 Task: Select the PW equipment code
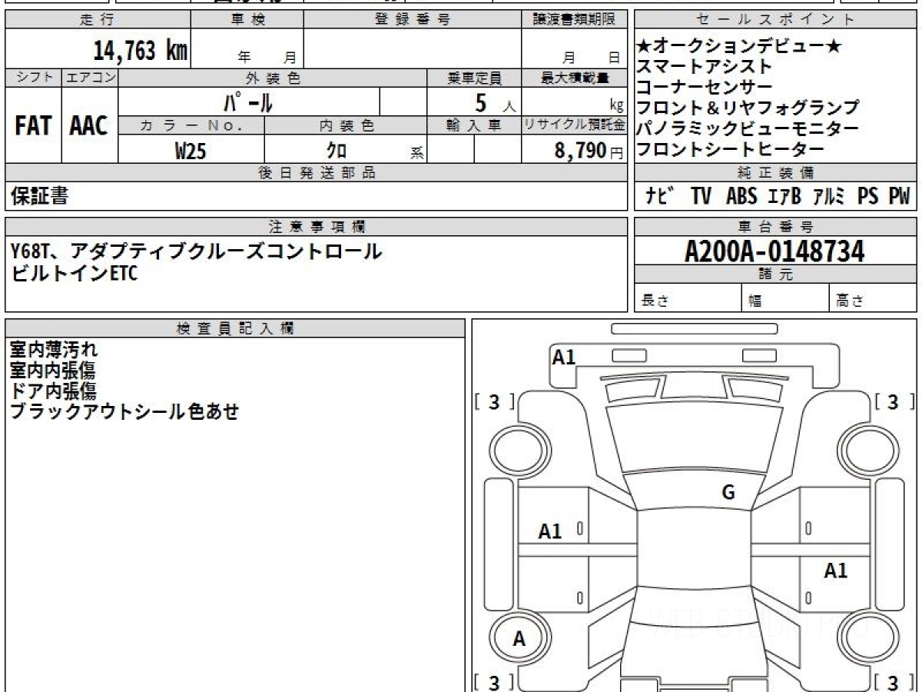(x=899, y=196)
